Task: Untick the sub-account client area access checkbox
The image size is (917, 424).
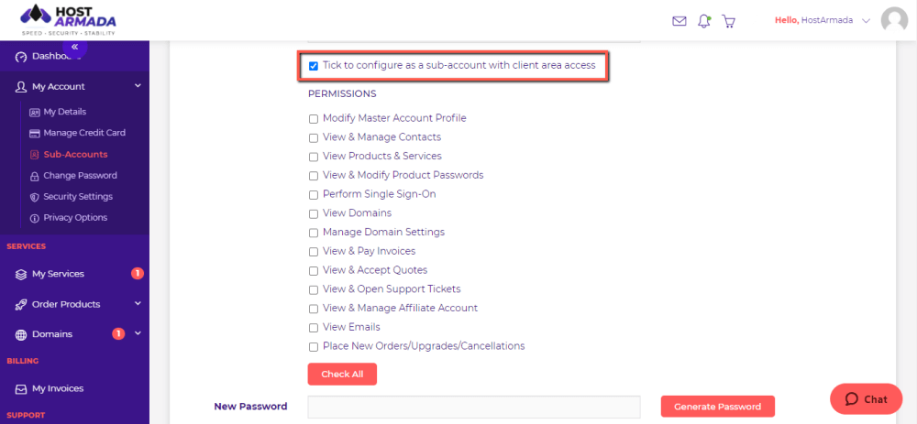Action: [314, 66]
